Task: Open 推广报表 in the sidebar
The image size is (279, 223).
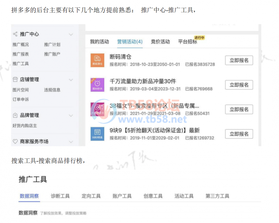Action: [21, 54]
